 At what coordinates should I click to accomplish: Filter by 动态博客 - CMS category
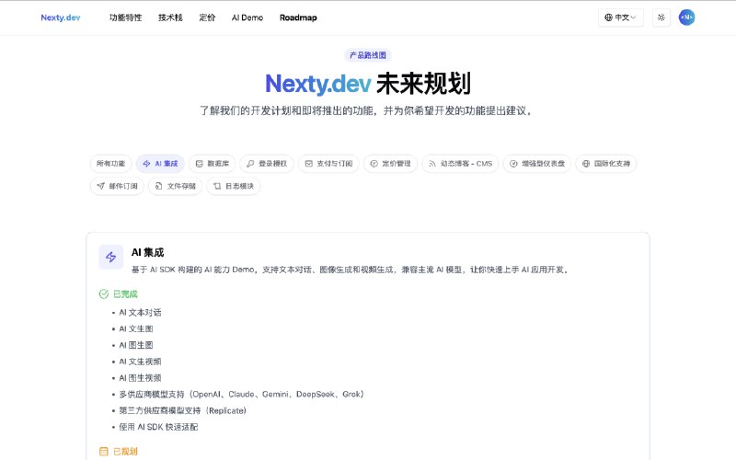[x=460, y=164]
